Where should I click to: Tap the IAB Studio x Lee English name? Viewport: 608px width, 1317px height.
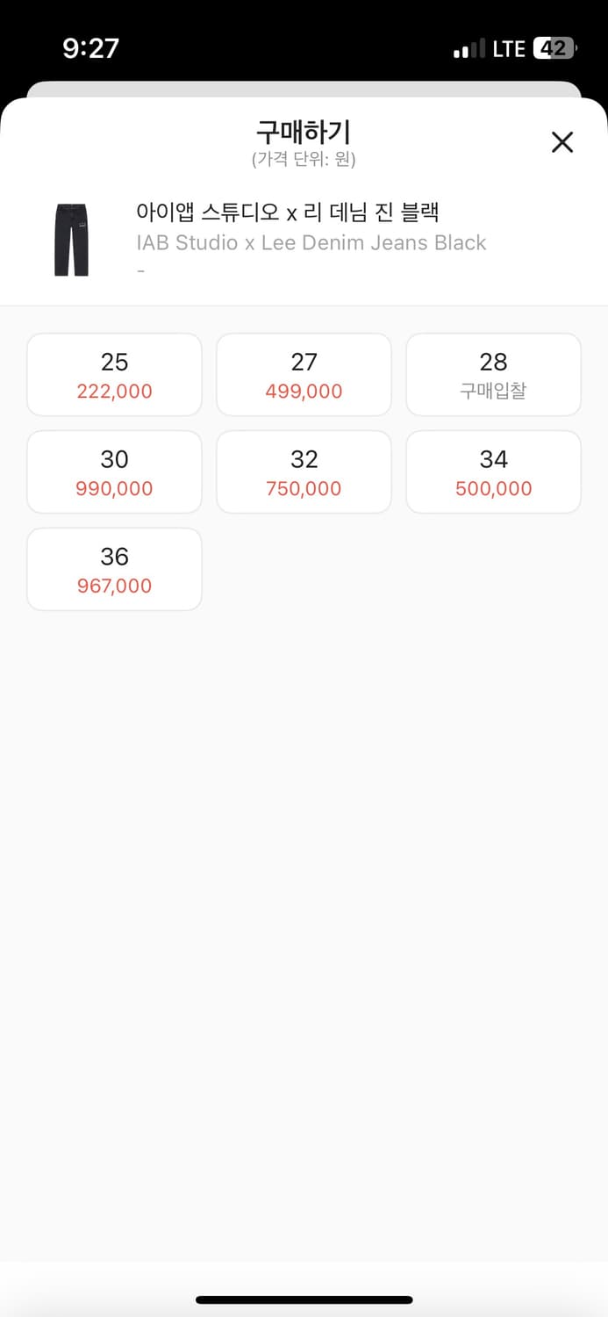[x=311, y=242]
